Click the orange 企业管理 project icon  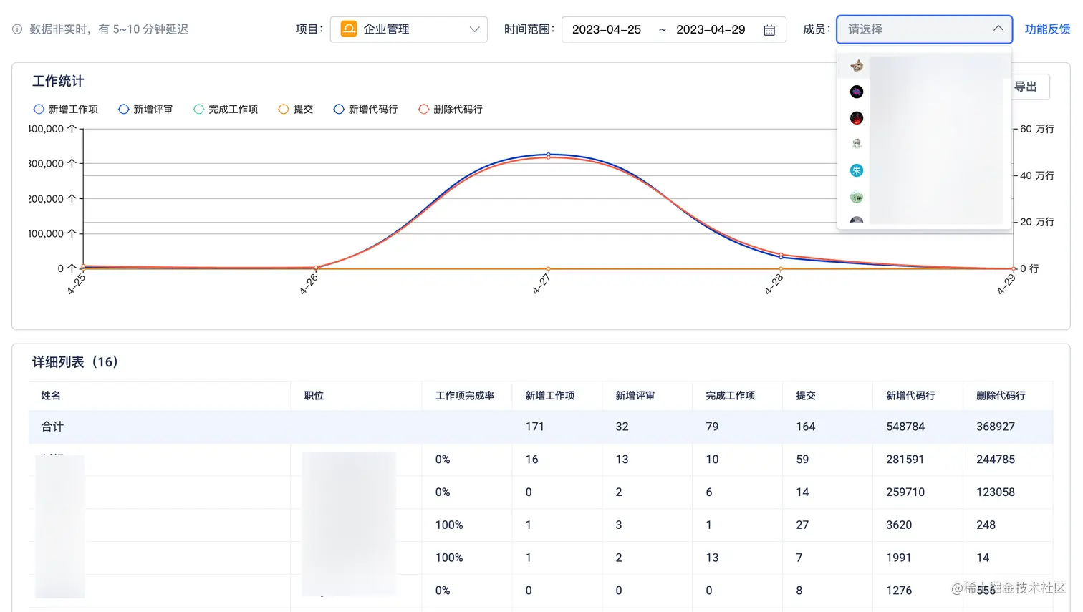pos(349,29)
